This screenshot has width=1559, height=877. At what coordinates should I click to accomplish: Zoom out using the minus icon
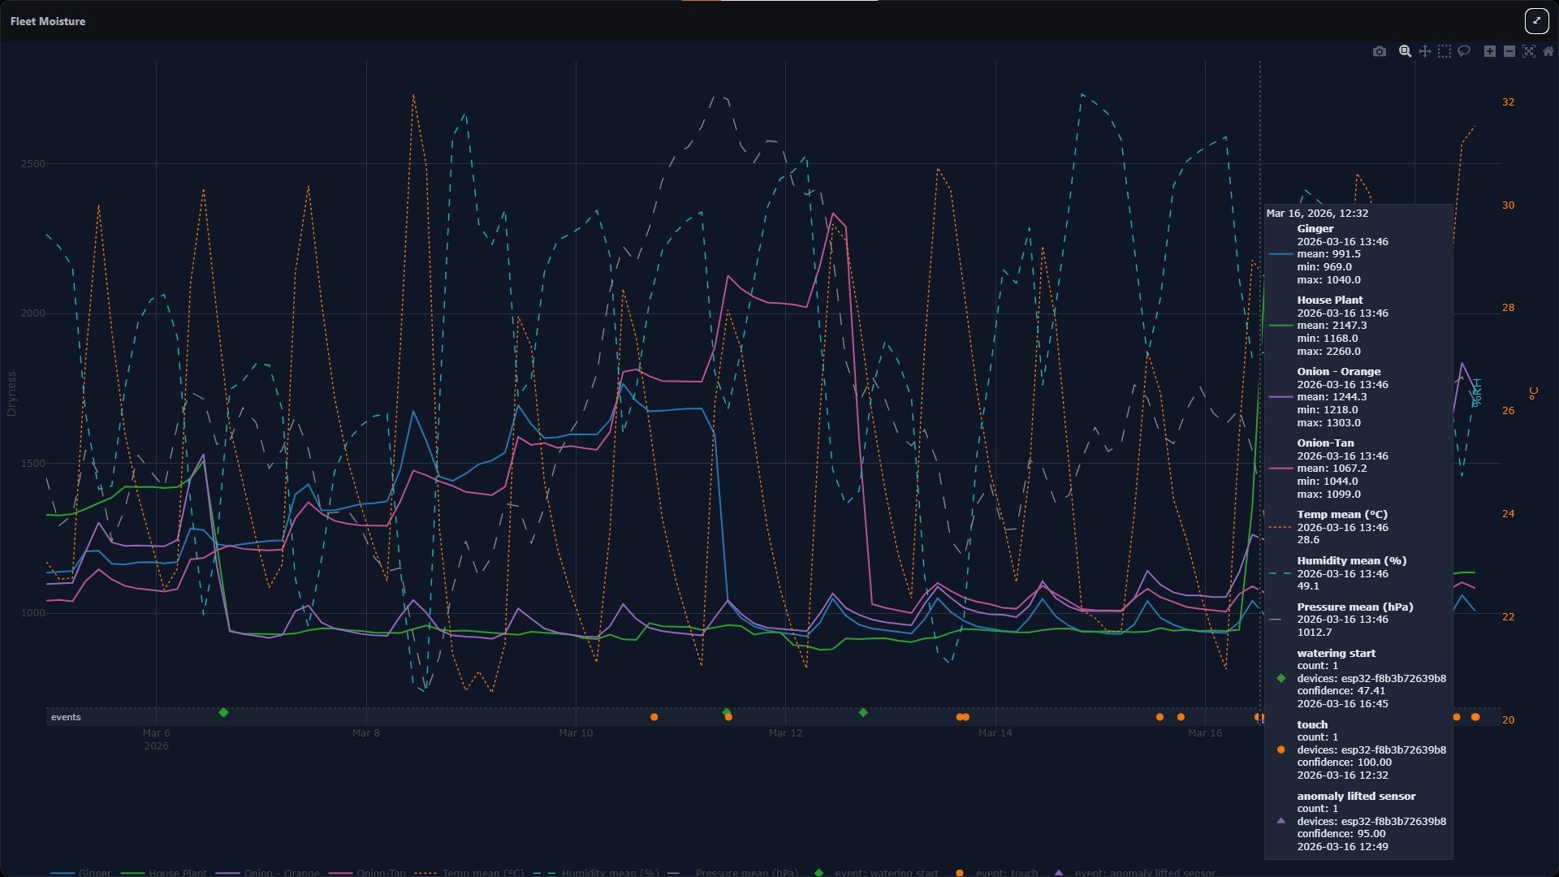pos(1510,51)
